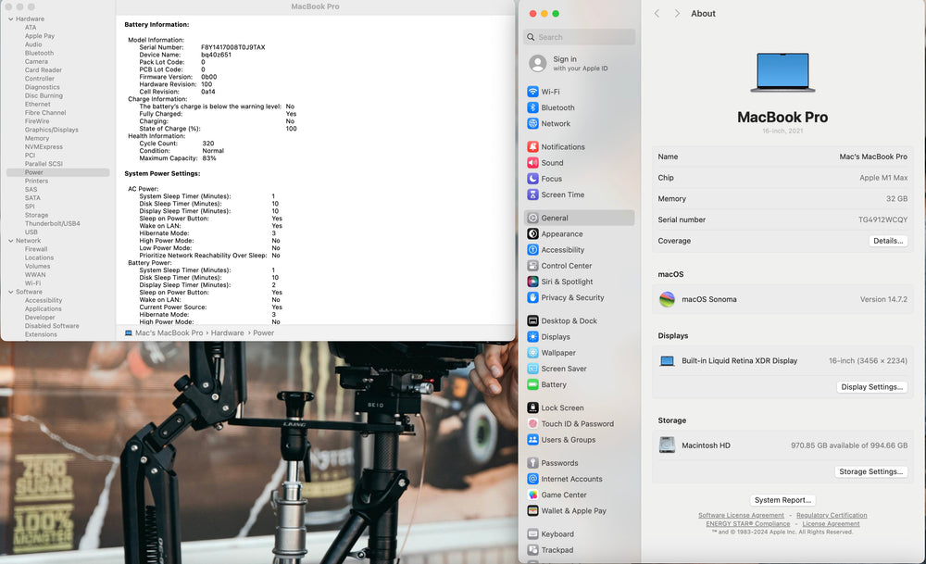
Task: Go forward with the right chevron in About
Action: [677, 13]
